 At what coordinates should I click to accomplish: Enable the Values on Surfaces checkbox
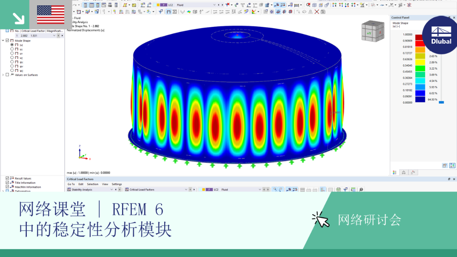click(8, 75)
